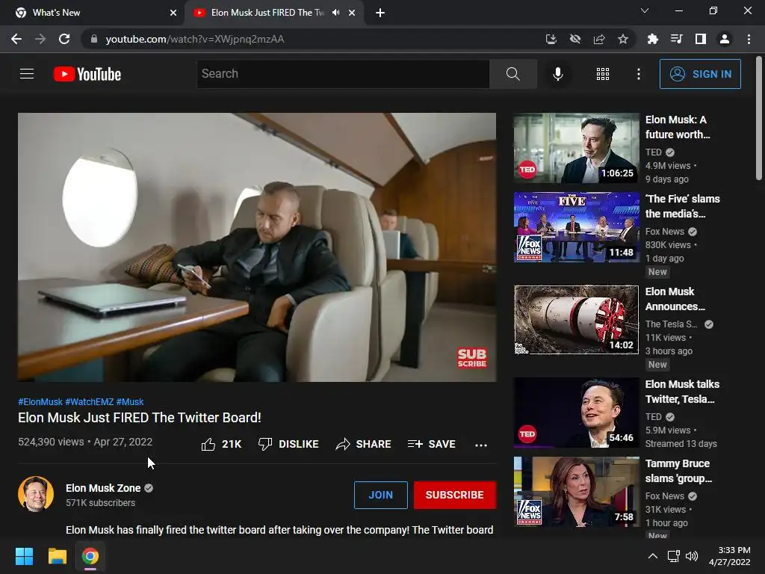Open the TED 54:46 video thumbnail
The width and height of the screenshot is (765, 574).
click(x=576, y=413)
